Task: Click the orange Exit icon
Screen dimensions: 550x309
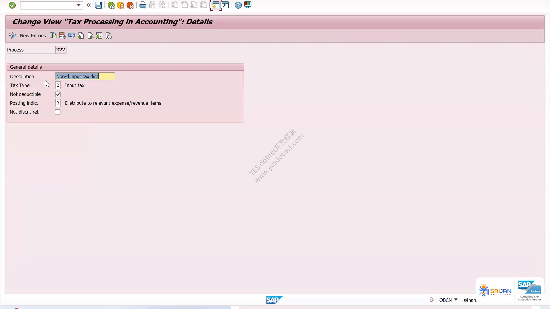Action: coord(121,5)
